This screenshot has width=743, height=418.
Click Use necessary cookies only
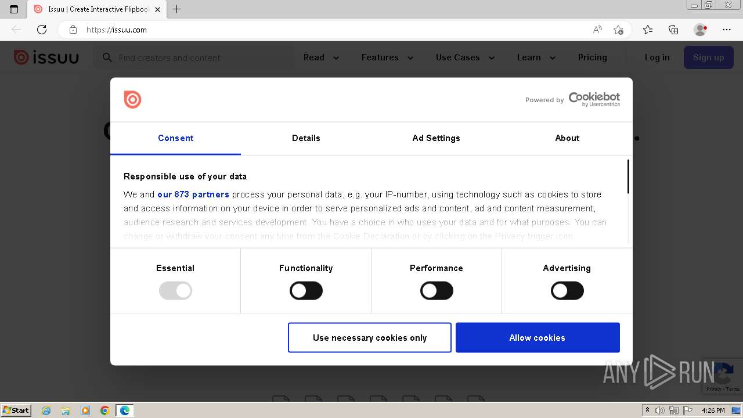coord(370,337)
